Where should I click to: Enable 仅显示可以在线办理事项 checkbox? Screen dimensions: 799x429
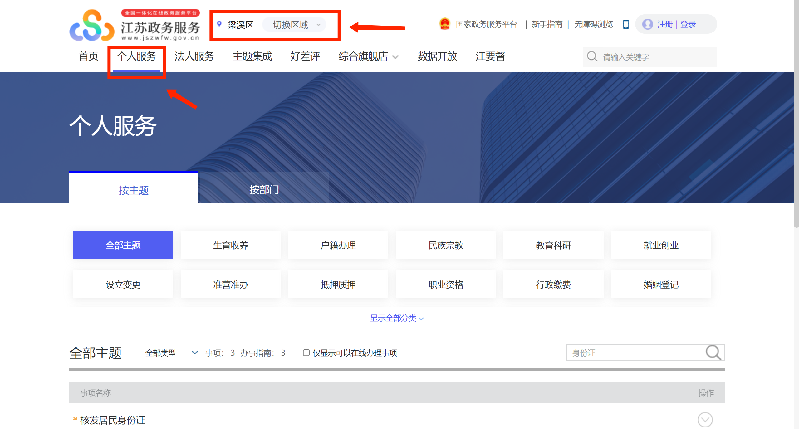(x=306, y=353)
